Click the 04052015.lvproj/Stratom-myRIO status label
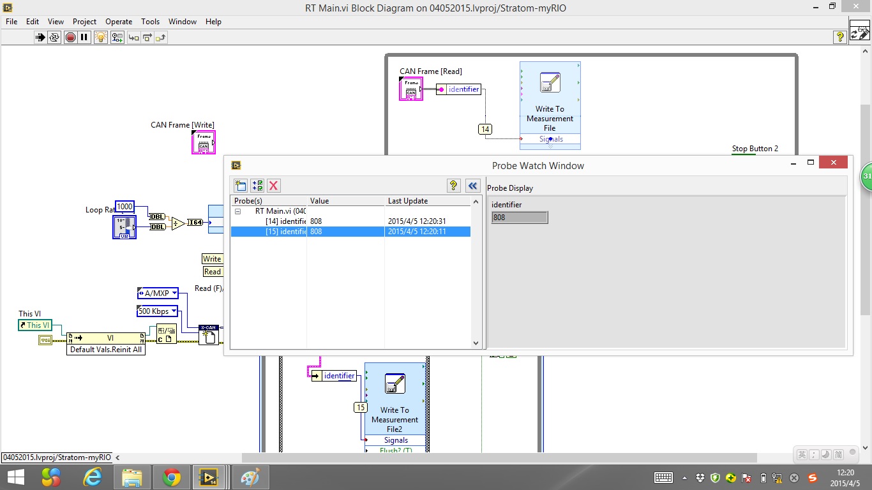 pyautogui.click(x=56, y=457)
